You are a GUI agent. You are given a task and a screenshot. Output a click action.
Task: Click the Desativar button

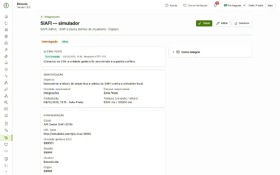click(x=242, y=23)
